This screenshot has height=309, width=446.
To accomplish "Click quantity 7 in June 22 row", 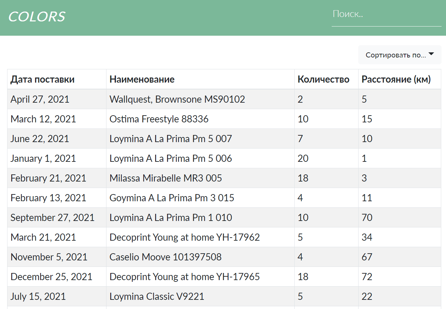I will click(x=327, y=139).
